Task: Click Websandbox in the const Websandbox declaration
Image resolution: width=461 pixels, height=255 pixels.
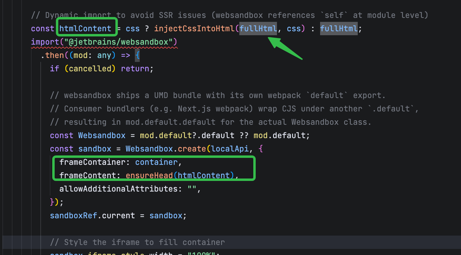Action: [x=102, y=135]
